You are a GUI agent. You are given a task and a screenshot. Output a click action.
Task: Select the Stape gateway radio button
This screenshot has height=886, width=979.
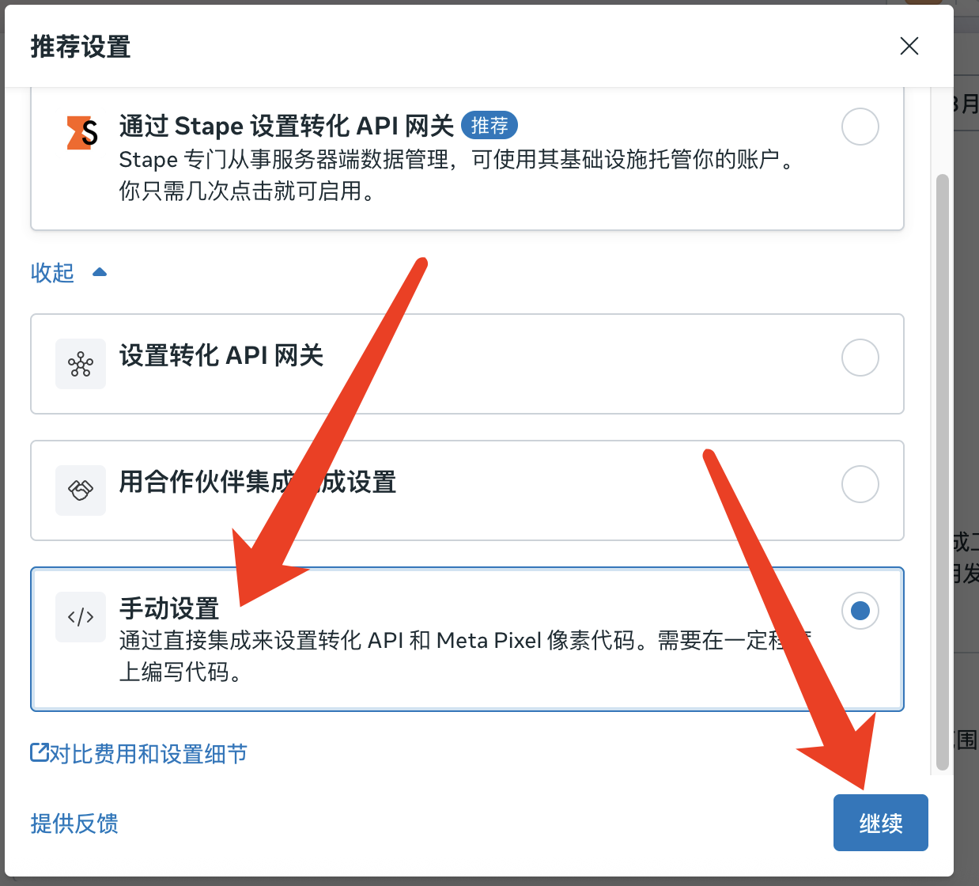point(860,127)
